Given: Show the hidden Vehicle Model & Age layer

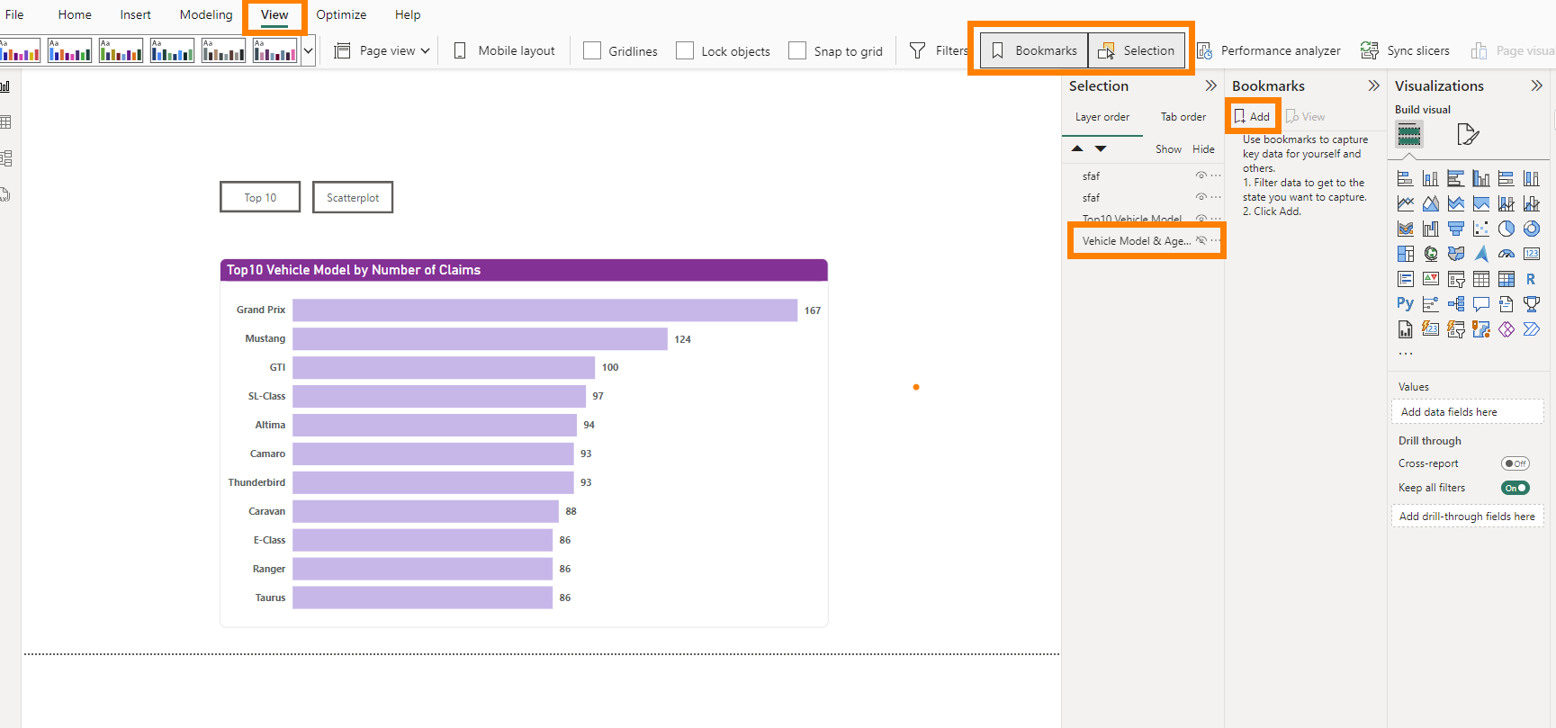Looking at the screenshot, I should tap(1201, 240).
